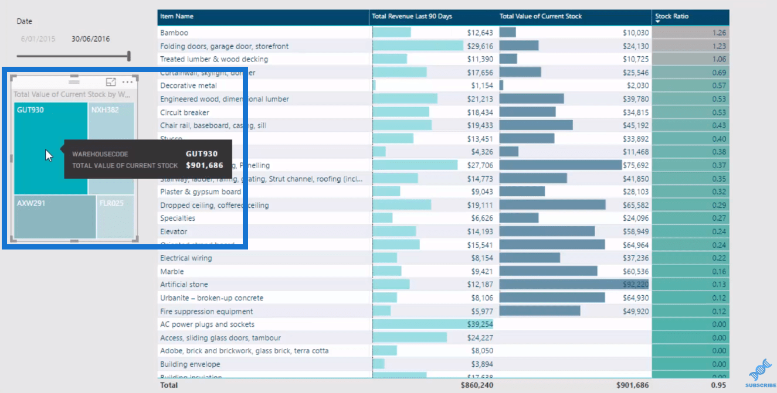Click the $92,220 current stock value
The image size is (777, 393).
[636, 285]
